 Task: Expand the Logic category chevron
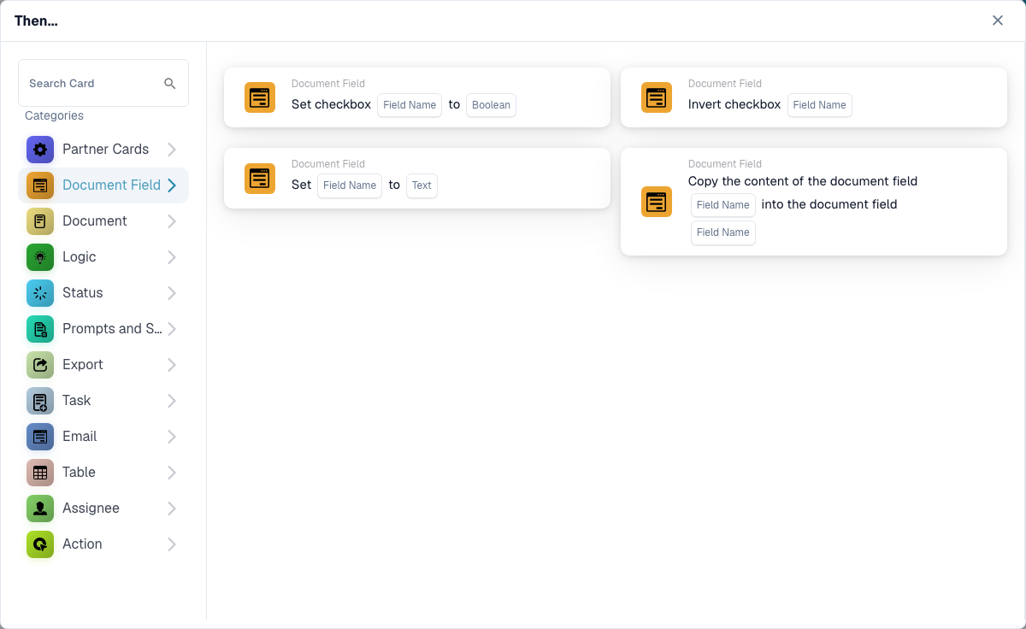tap(172, 257)
